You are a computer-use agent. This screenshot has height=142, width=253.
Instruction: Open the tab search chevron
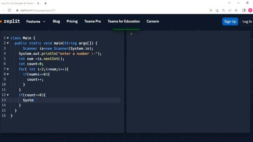pos(229,3)
